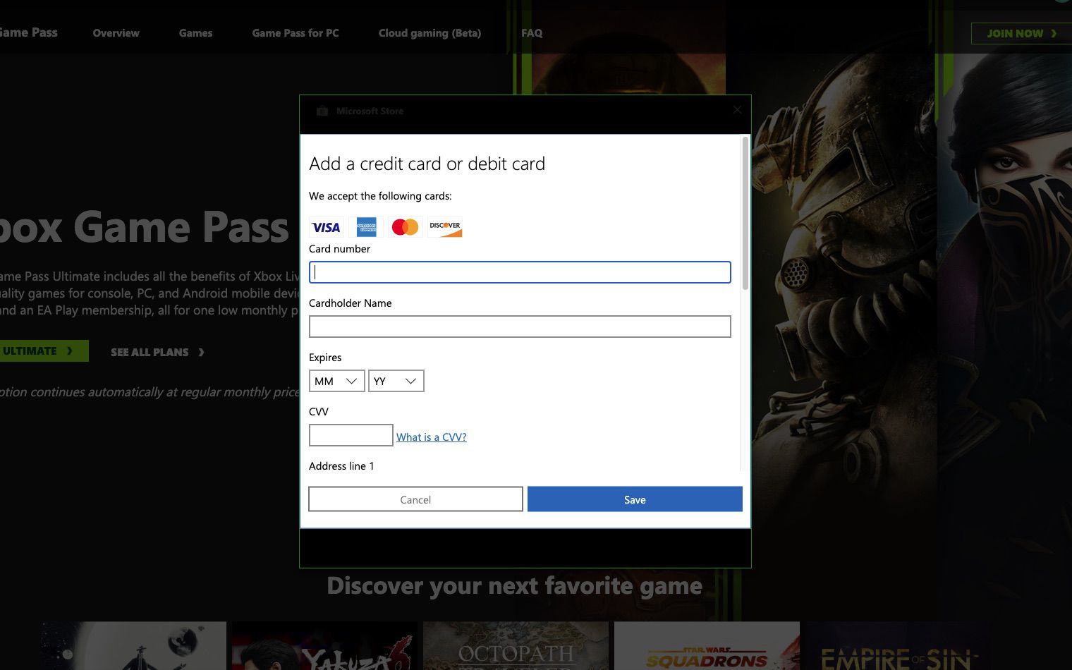Open the SEE ALL PLANS link
The height and width of the screenshot is (670, 1072).
(x=157, y=352)
